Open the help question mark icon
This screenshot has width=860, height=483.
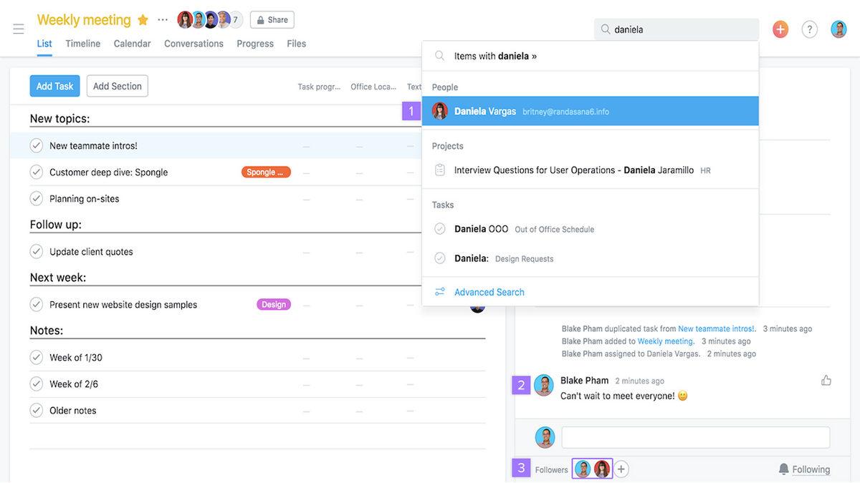(x=809, y=29)
